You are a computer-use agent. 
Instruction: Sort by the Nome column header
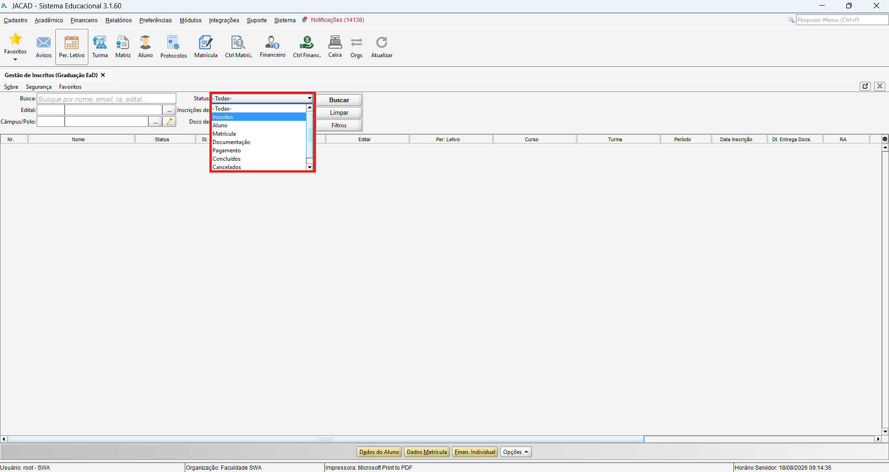click(x=81, y=139)
